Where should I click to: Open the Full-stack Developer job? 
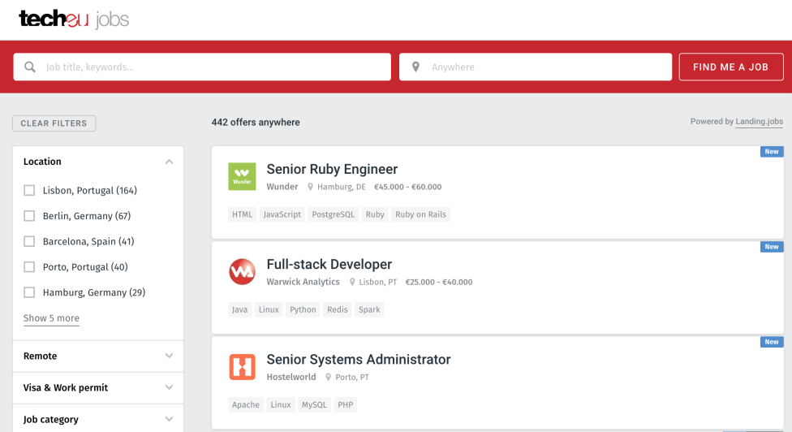click(329, 264)
